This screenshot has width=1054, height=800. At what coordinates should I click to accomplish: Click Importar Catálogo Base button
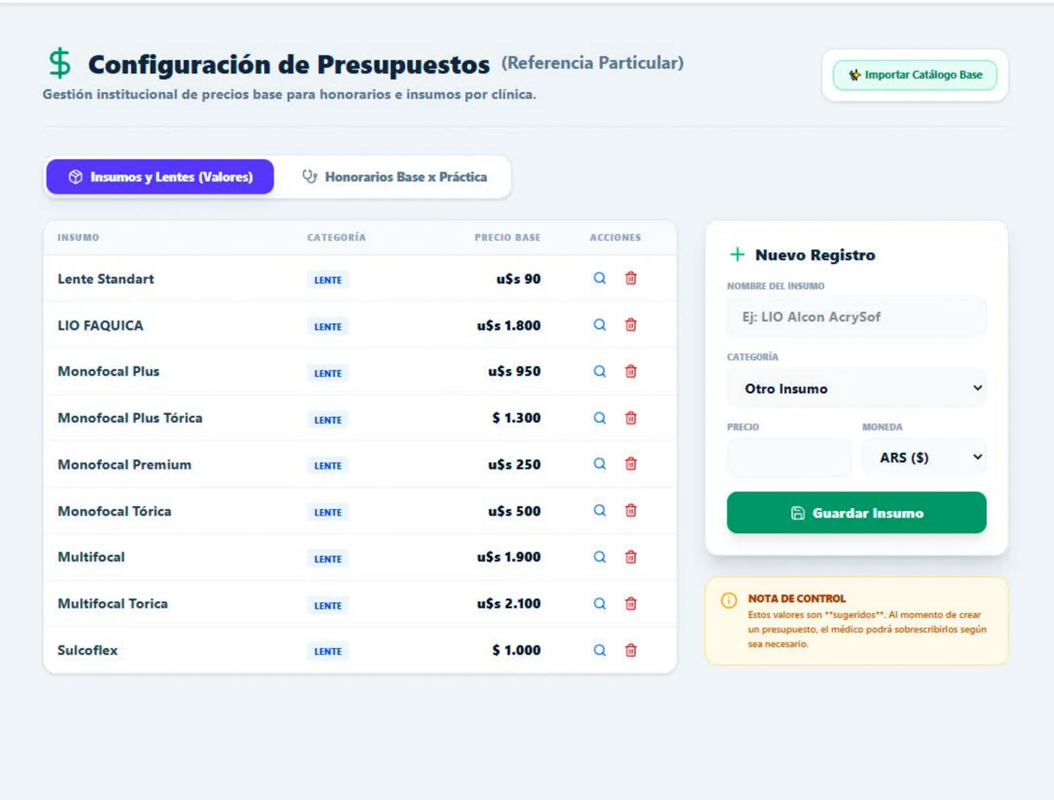point(915,75)
